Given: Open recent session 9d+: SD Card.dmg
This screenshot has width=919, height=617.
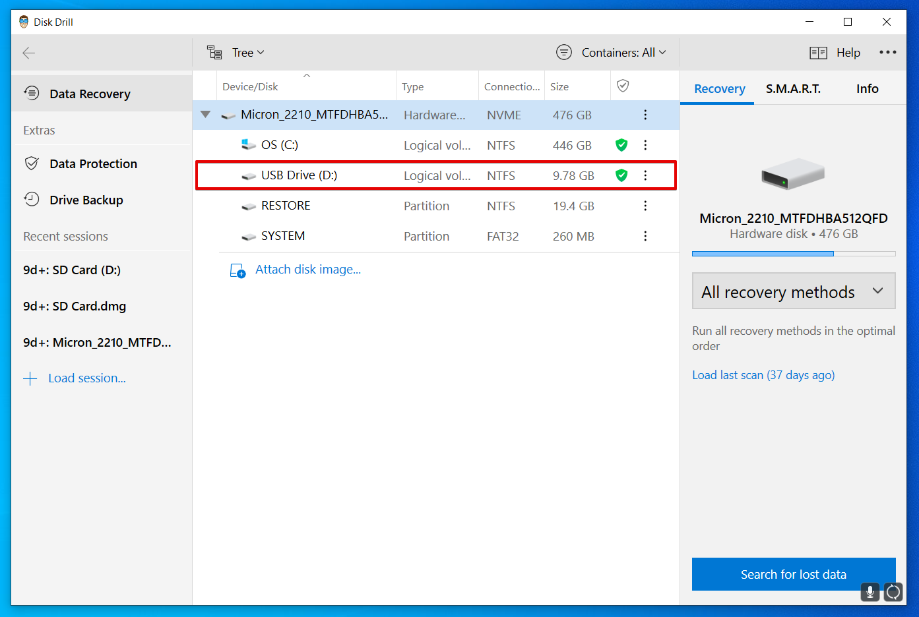Looking at the screenshot, I should tap(75, 306).
